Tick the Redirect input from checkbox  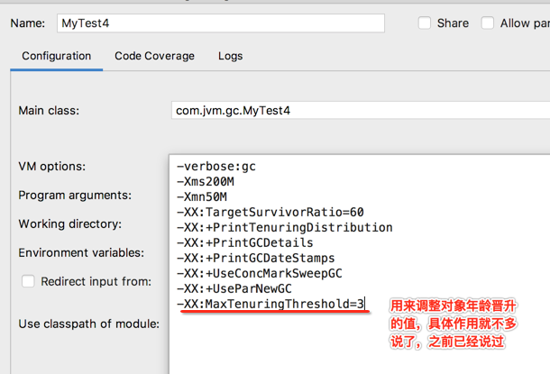(28, 281)
